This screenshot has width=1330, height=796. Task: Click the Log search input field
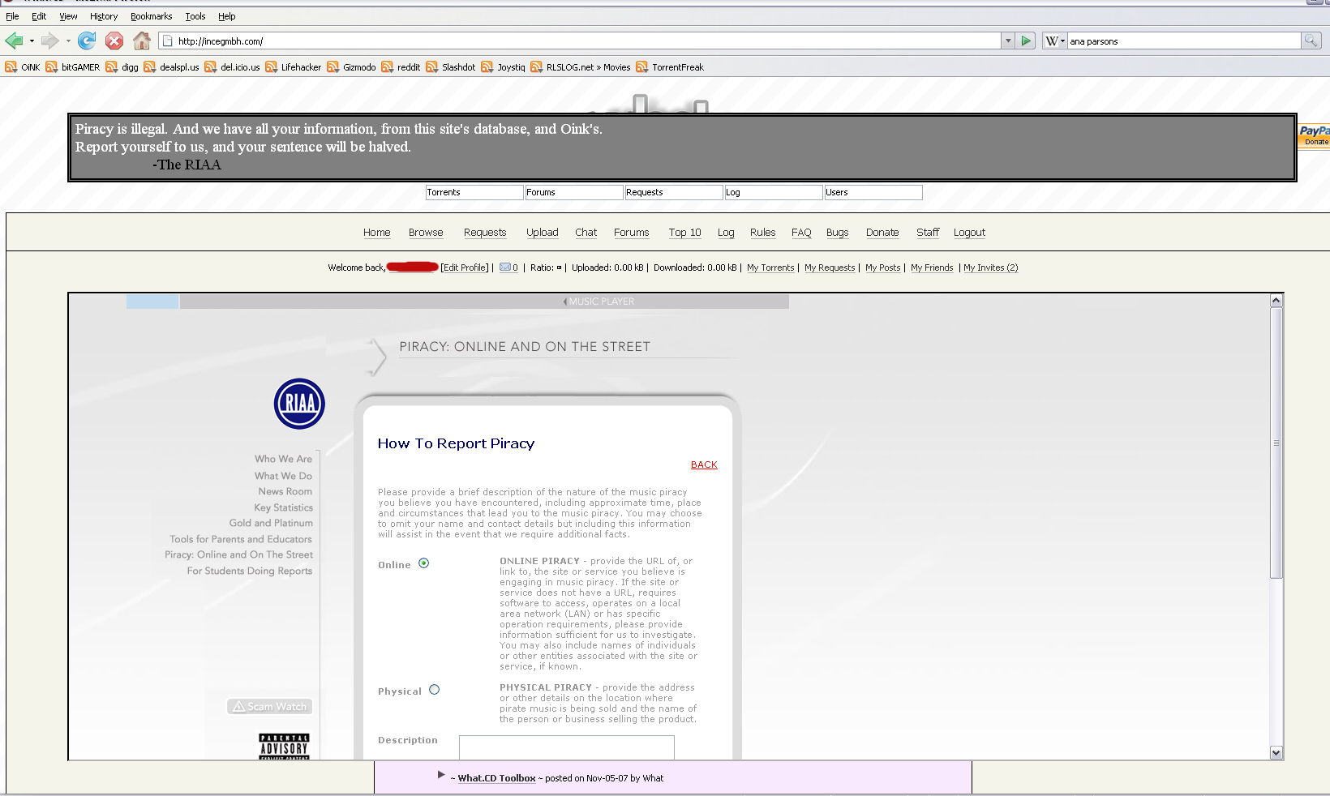pyautogui.click(x=774, y=192)
